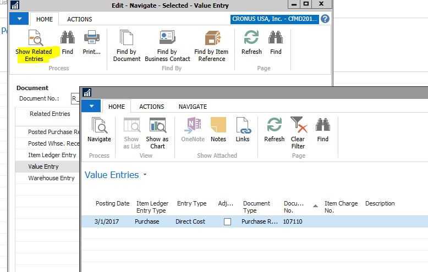This screenshot has height=272, width=428.
Task: Open the blue application menu dropdown in Value Entries
Action: pos(91,107)
